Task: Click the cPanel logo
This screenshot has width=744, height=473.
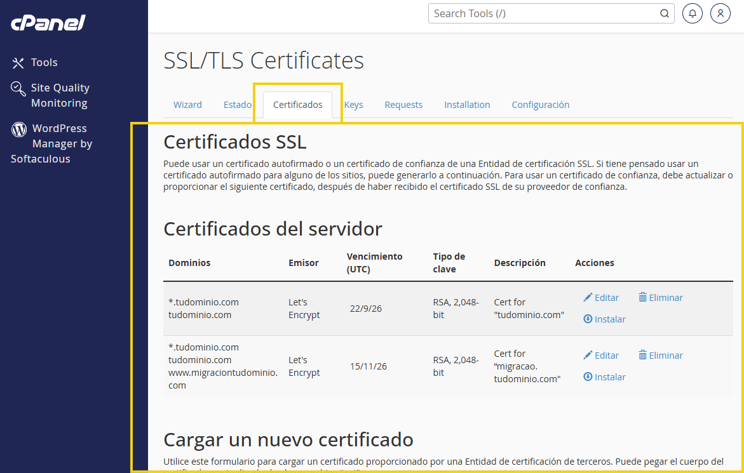Action: (x=48, y=22)
